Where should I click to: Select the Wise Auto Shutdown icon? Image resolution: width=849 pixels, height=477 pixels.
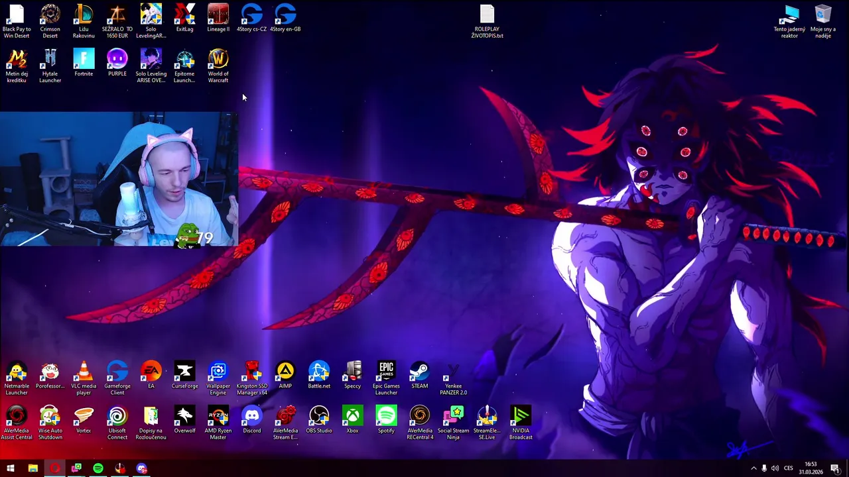click(50, 423)
